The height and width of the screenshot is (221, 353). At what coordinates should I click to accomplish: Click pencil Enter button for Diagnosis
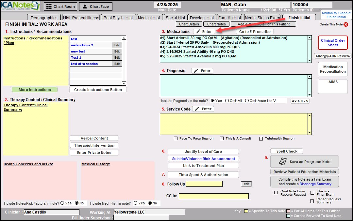tap(202, 71)
